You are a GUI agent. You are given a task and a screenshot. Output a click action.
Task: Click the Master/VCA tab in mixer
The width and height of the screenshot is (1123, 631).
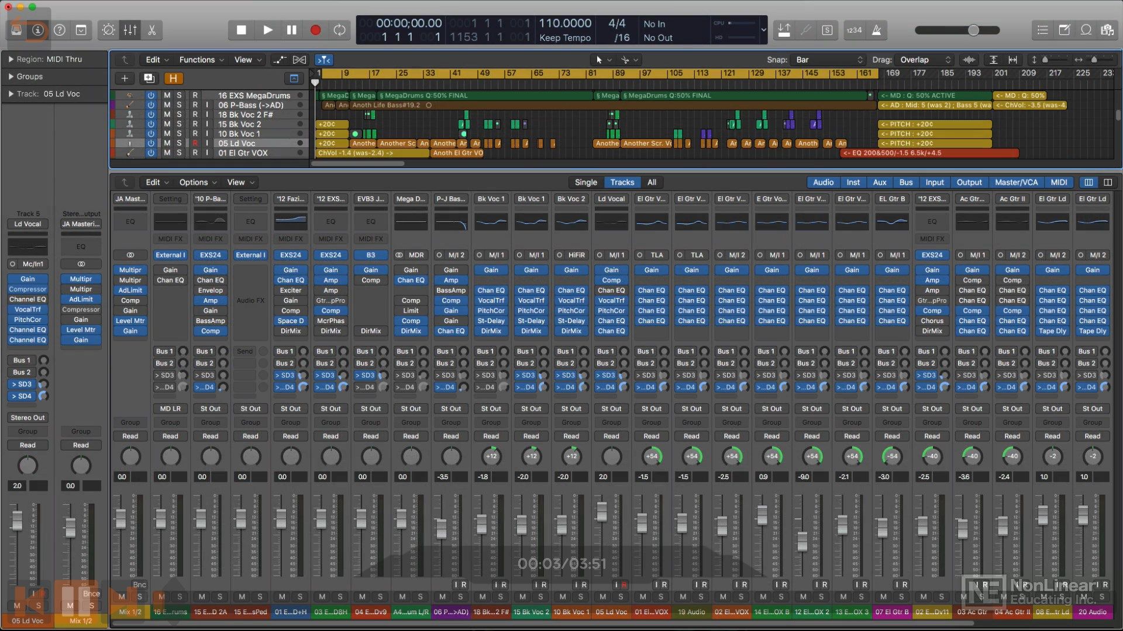(x=1015, y=182)
